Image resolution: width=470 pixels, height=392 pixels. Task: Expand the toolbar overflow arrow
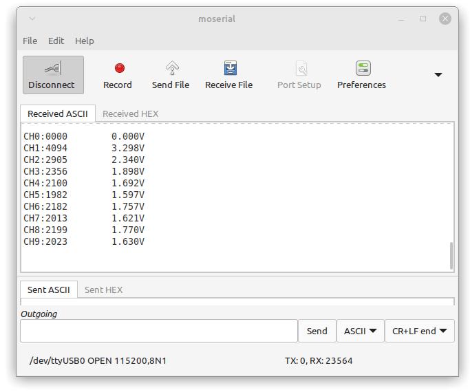tap(438, 74)
